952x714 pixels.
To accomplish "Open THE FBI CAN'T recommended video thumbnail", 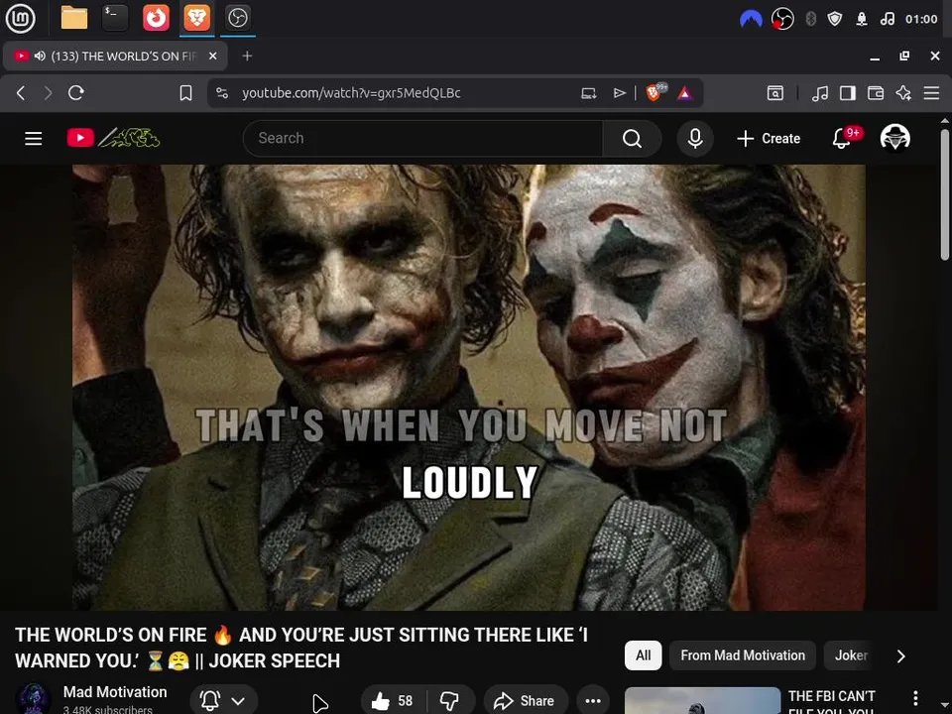I will click(x=702, y=701).
